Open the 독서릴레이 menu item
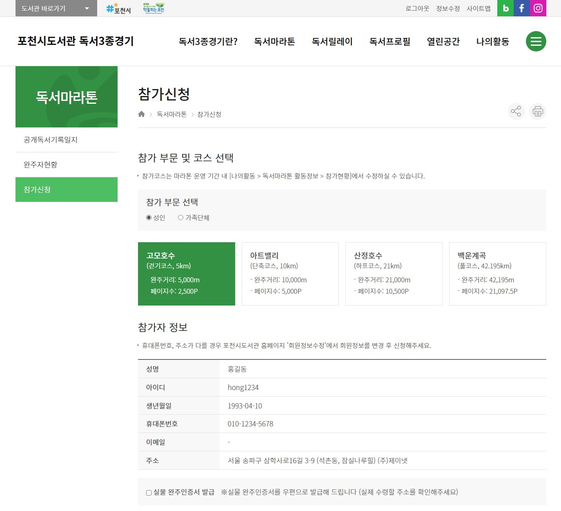 [x=332, y=41]
